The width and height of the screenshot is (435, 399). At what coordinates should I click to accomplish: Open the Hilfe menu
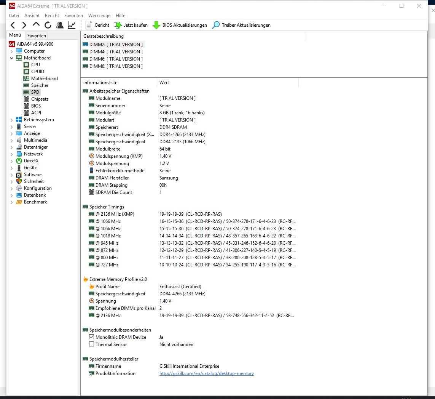(x=120, y=16)
